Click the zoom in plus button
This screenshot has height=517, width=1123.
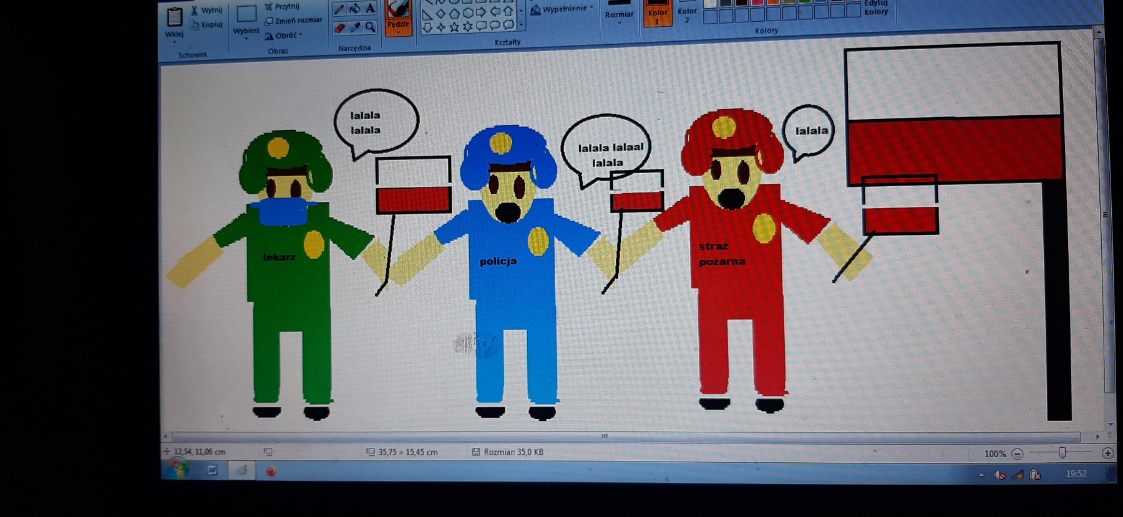pos(1107,453)
